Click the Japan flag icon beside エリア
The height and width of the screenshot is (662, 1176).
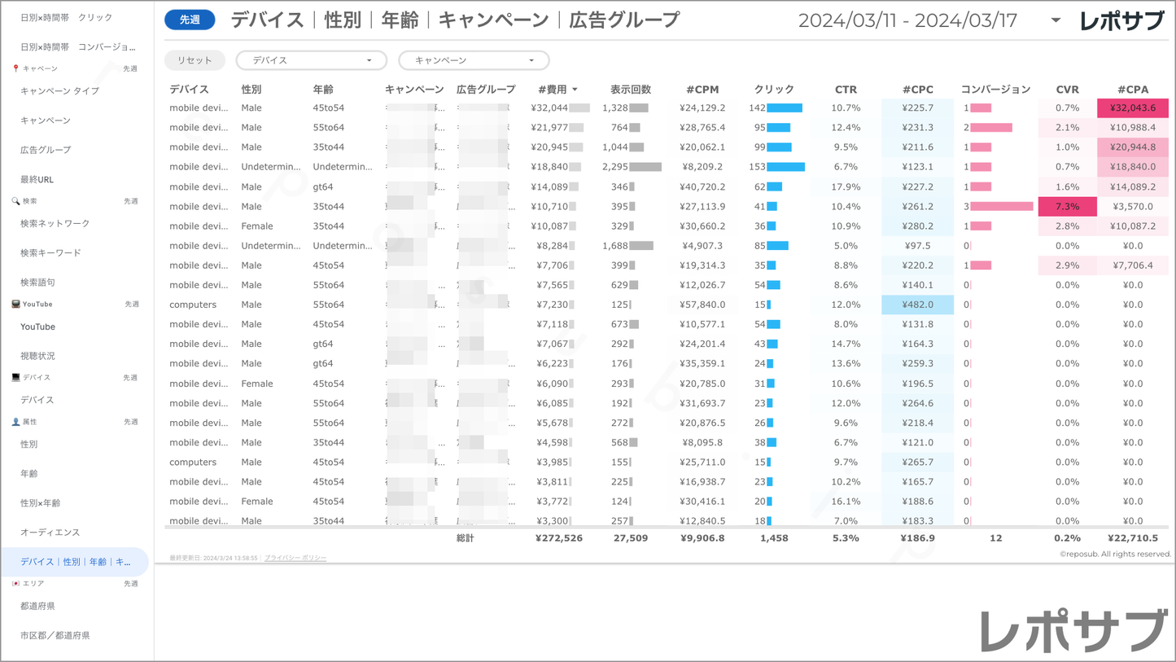tap(15, 584)
